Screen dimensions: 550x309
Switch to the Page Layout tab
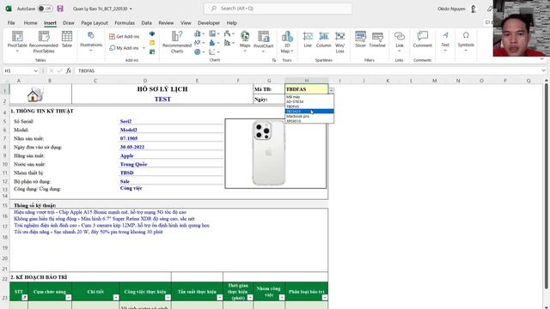pyautogui.click(x=95, y=23)
